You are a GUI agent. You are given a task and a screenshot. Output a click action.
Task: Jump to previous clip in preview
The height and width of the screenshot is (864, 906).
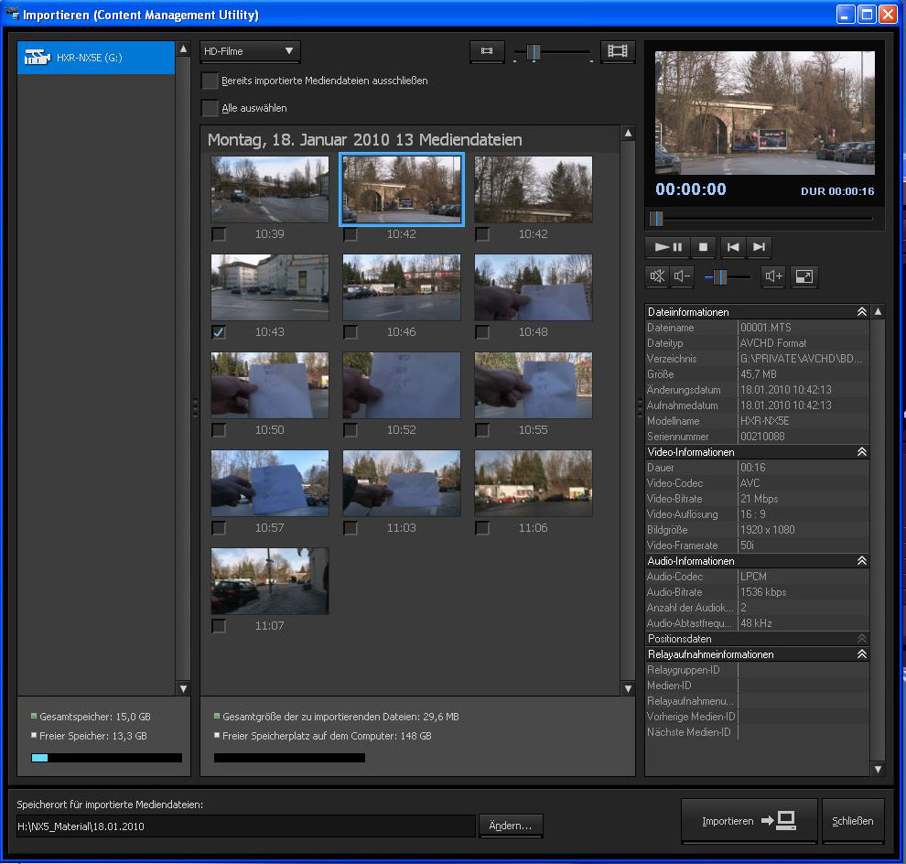pos(732,247)
